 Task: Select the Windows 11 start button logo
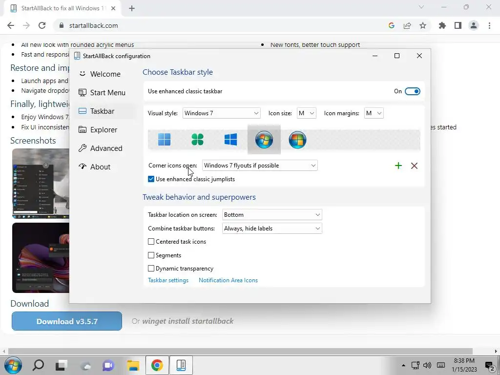(164, 139)
